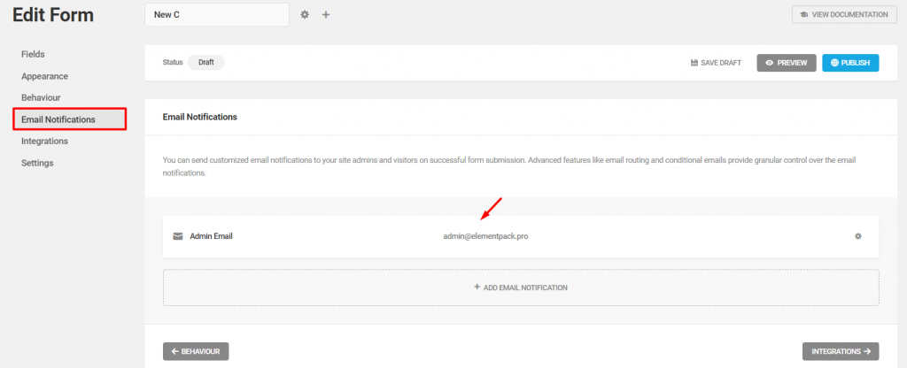
Task: Open Admin Email notification settings gear
Action: 857,235
